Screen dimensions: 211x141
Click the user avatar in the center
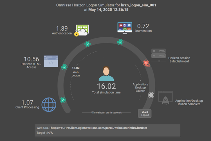pos(106,74)
